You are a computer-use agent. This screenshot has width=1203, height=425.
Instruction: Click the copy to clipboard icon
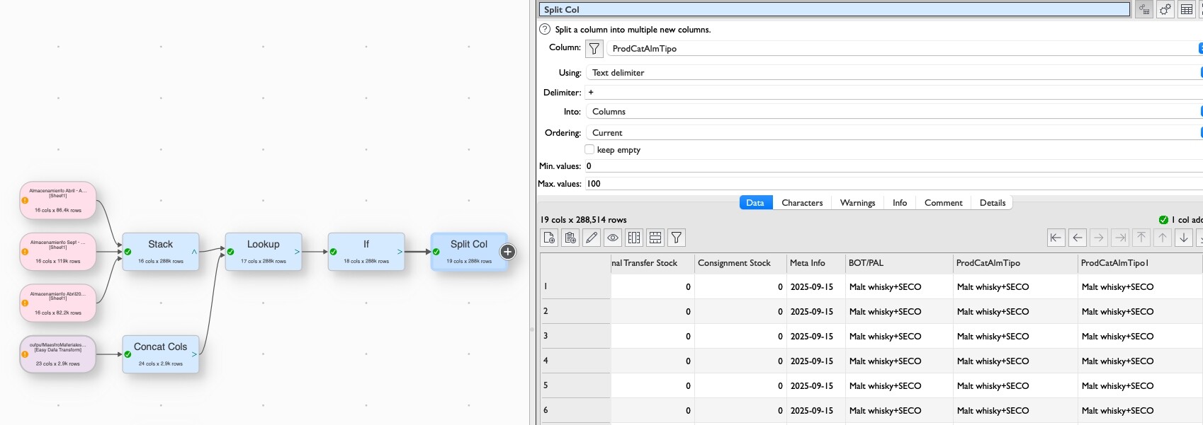click(x=570, y=238)
